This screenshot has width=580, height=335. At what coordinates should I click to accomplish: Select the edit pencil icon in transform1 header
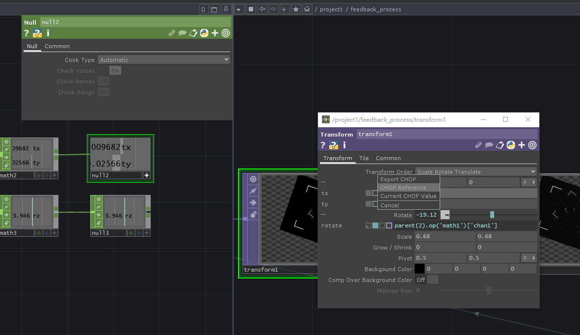(478, 145)
